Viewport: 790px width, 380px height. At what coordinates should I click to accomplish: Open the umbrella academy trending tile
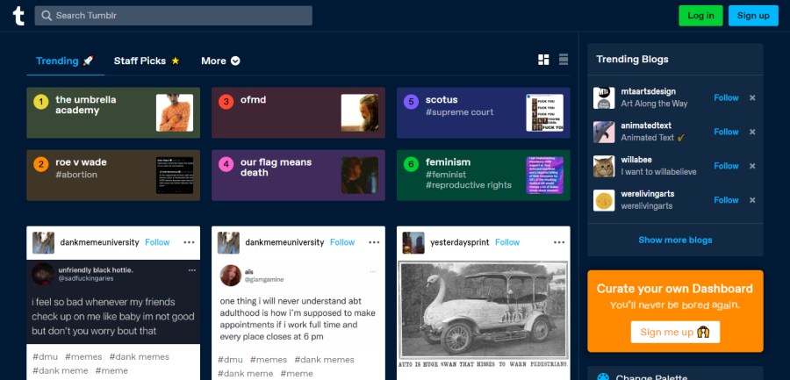[113, 113]
